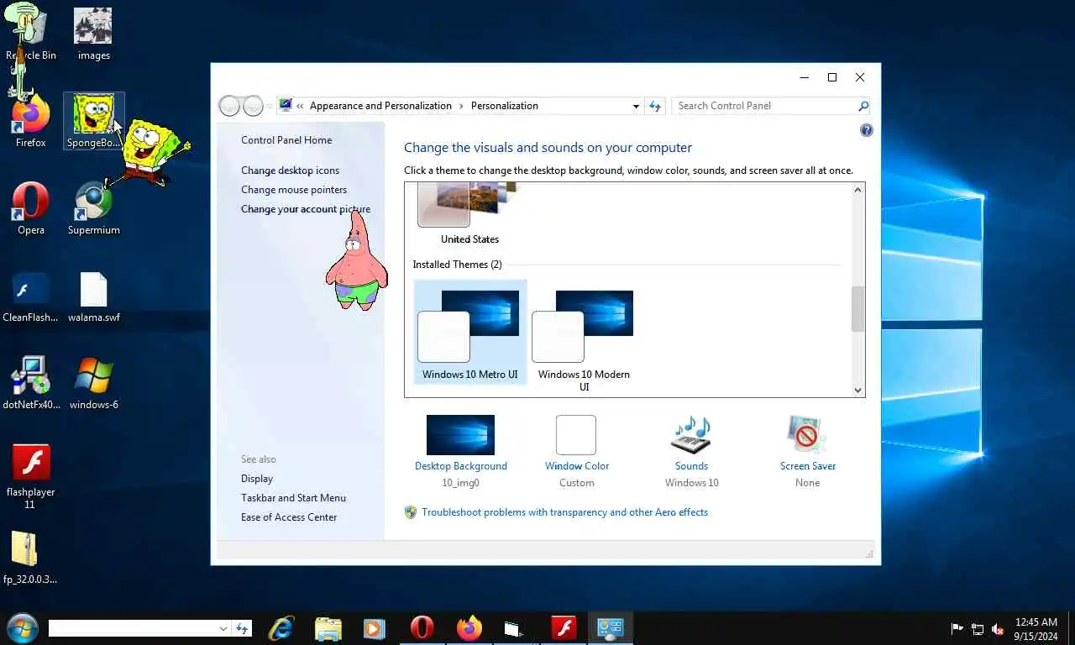The image size is (1075, 645).
Task: Click the Back navigation button
Action: (x=229, y=106)
